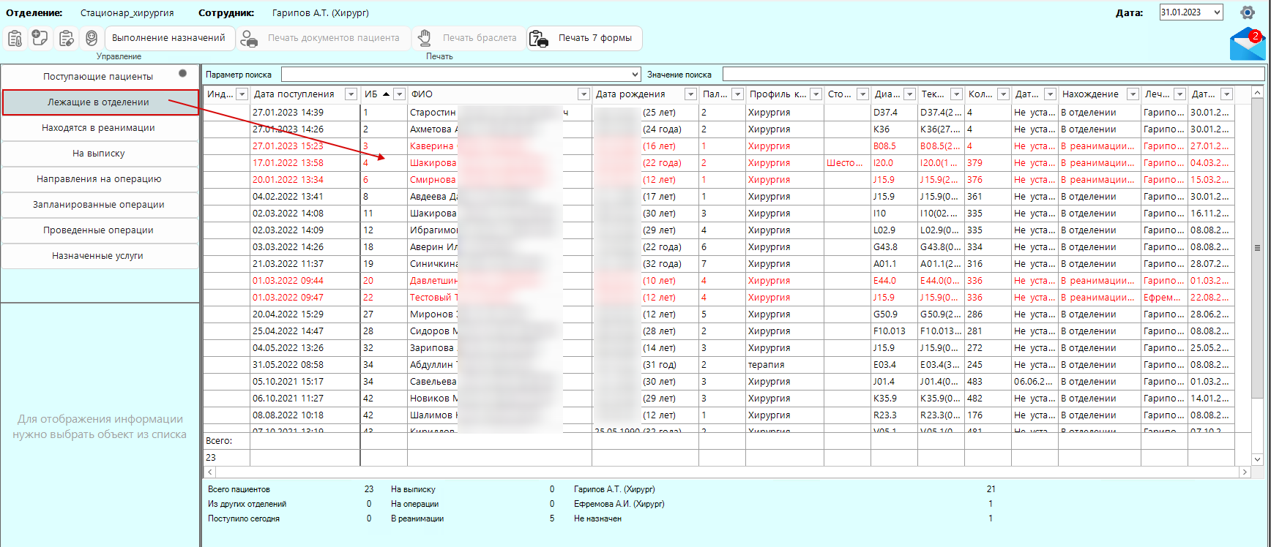Viewport: 1271px width, 547px height.
Task: Open Кол... column filter dropdown
Action: point(1003,94)
